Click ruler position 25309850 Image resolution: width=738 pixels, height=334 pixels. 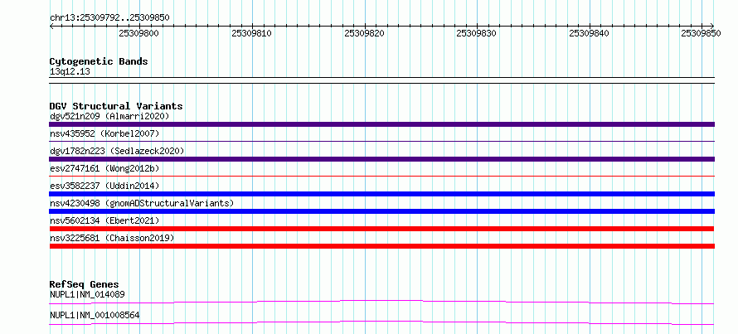pos(702,33)
